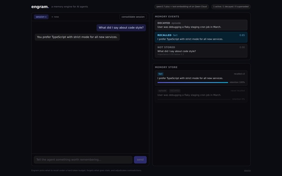282x176 pixels.
Task: Select the user message 'What did I say about code style?'
Action: [121, 28]
